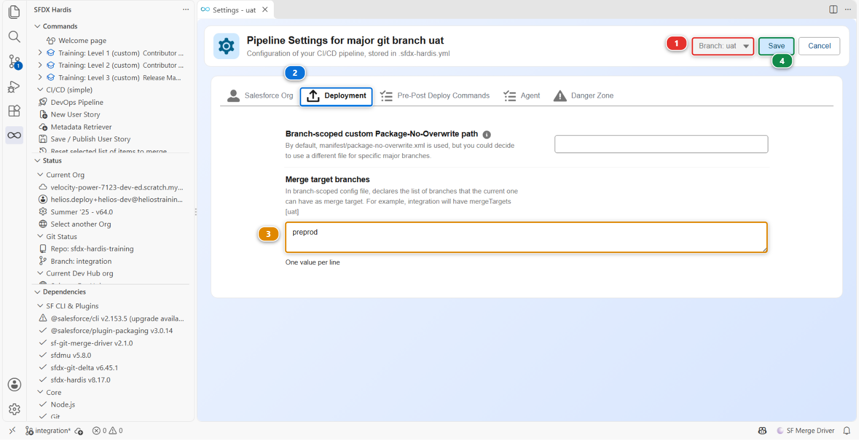The image size is (859, 440).
Task: Collapse the Commands section
Action: tap(38, 26)
